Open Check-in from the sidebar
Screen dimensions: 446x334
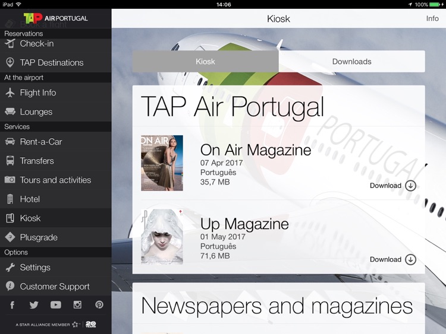click(56, 44)
